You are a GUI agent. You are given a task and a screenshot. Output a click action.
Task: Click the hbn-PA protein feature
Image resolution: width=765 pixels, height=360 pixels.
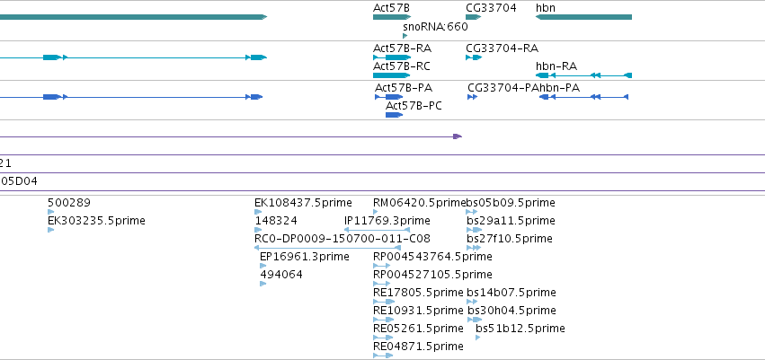coord(583,97)
